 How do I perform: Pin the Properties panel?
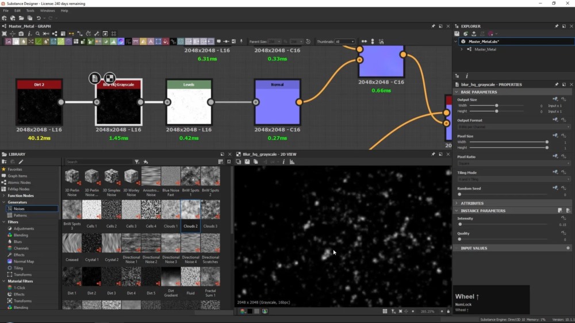(556, 84)
